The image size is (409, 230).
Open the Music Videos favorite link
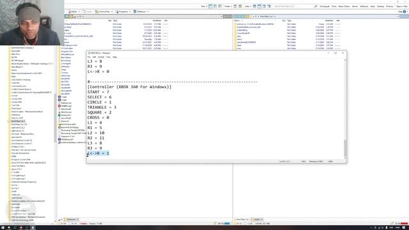tap(344, 6)
